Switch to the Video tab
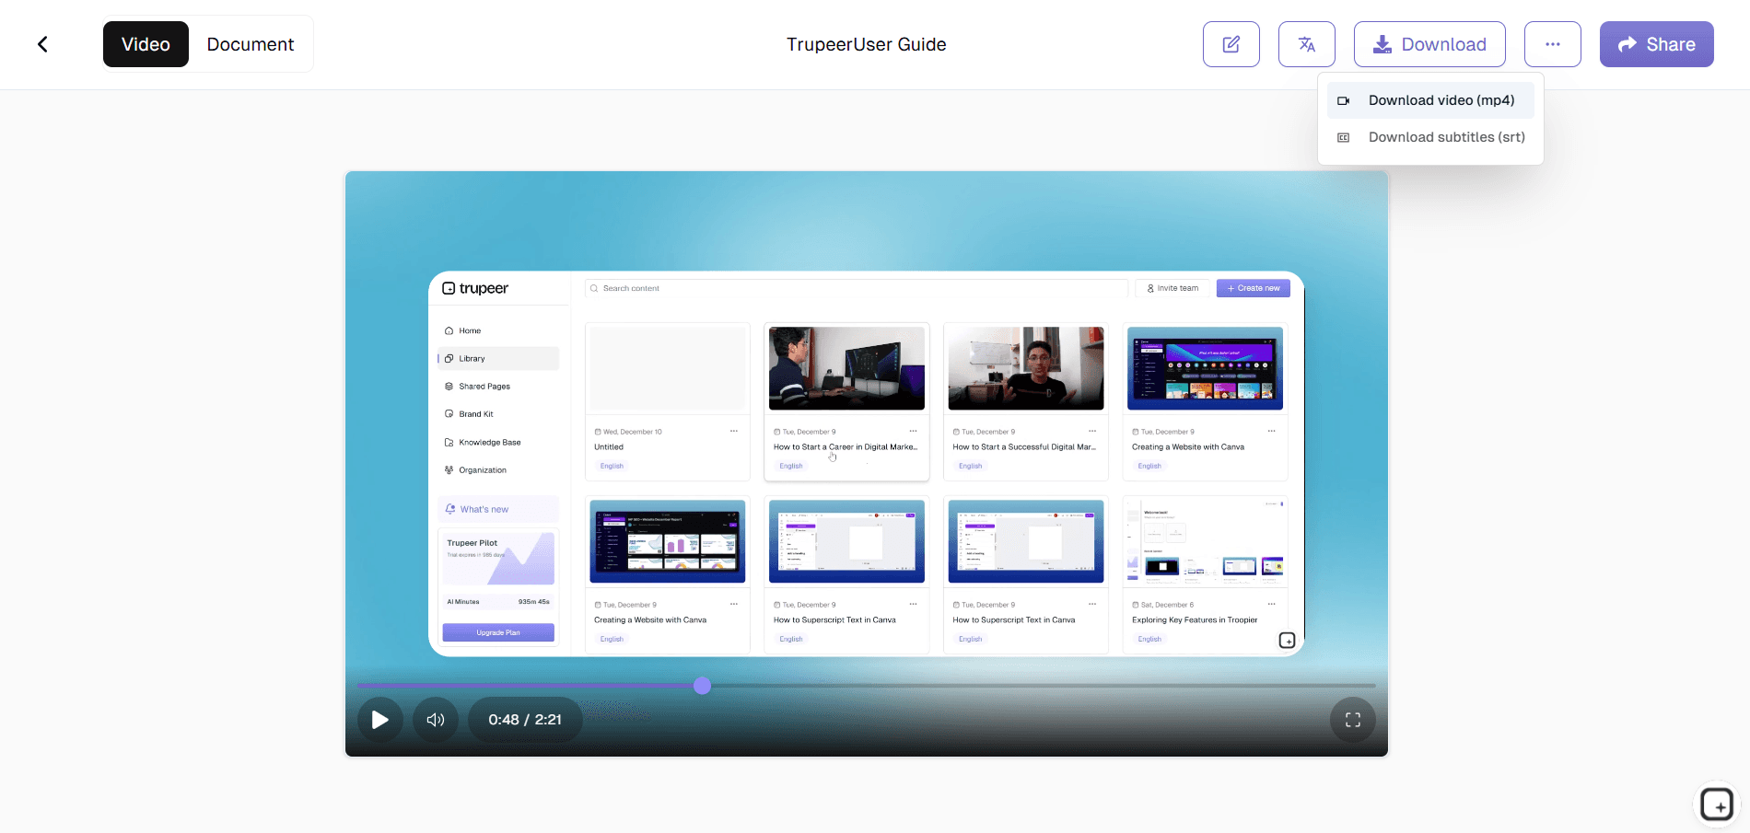This screenshot has width=1750, height=833. click(x=146, y=44)
